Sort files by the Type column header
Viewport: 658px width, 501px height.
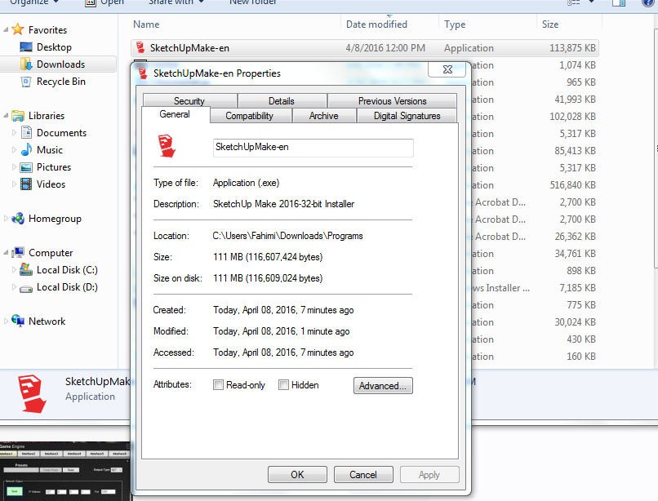(x=488, y=24)
